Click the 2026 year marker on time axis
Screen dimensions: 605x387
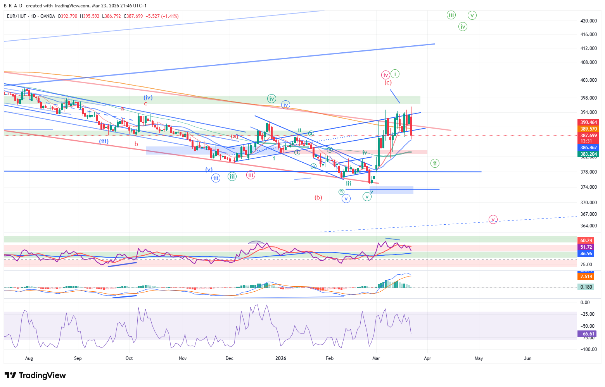click(280, 358)
